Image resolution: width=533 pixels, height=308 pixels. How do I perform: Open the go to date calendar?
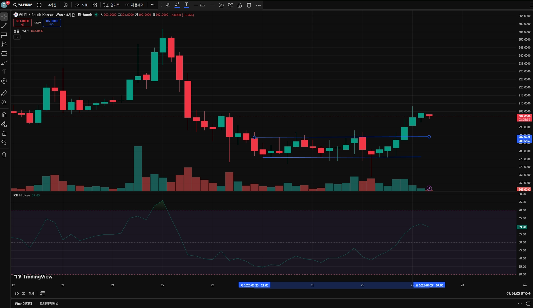point(43,293)
